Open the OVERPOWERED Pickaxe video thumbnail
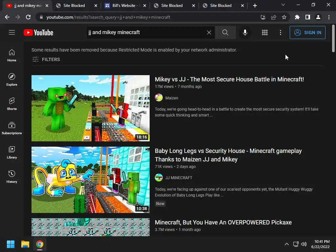 [91, 227]
